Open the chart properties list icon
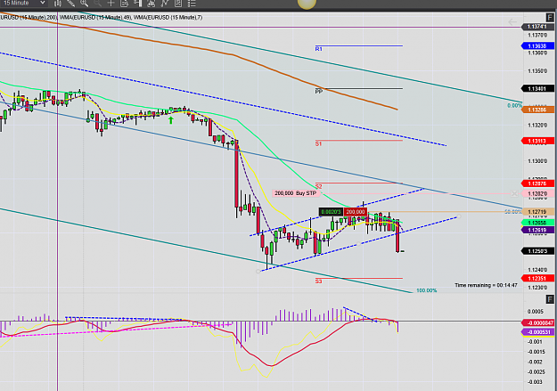 192,4
